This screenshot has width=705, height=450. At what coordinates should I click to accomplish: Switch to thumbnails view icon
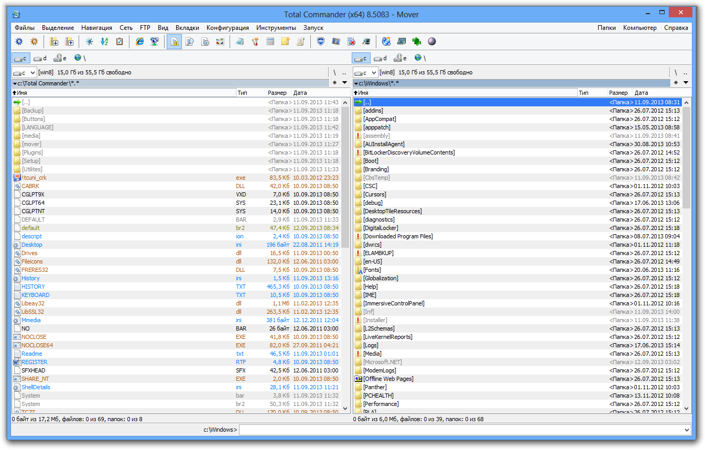[220, 42]
